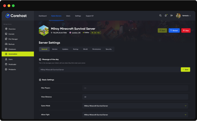Expand the fantazio account dropdown
The image size is (197, 121).
[x=186, y=16]
